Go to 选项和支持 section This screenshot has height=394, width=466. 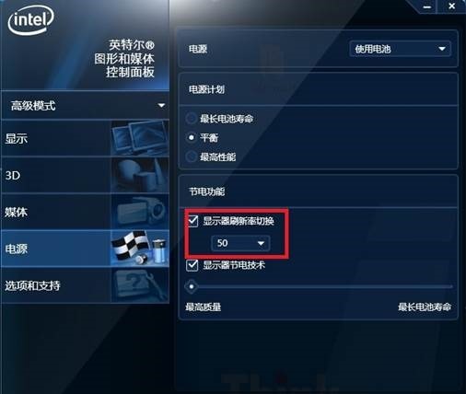coord(32,285)
